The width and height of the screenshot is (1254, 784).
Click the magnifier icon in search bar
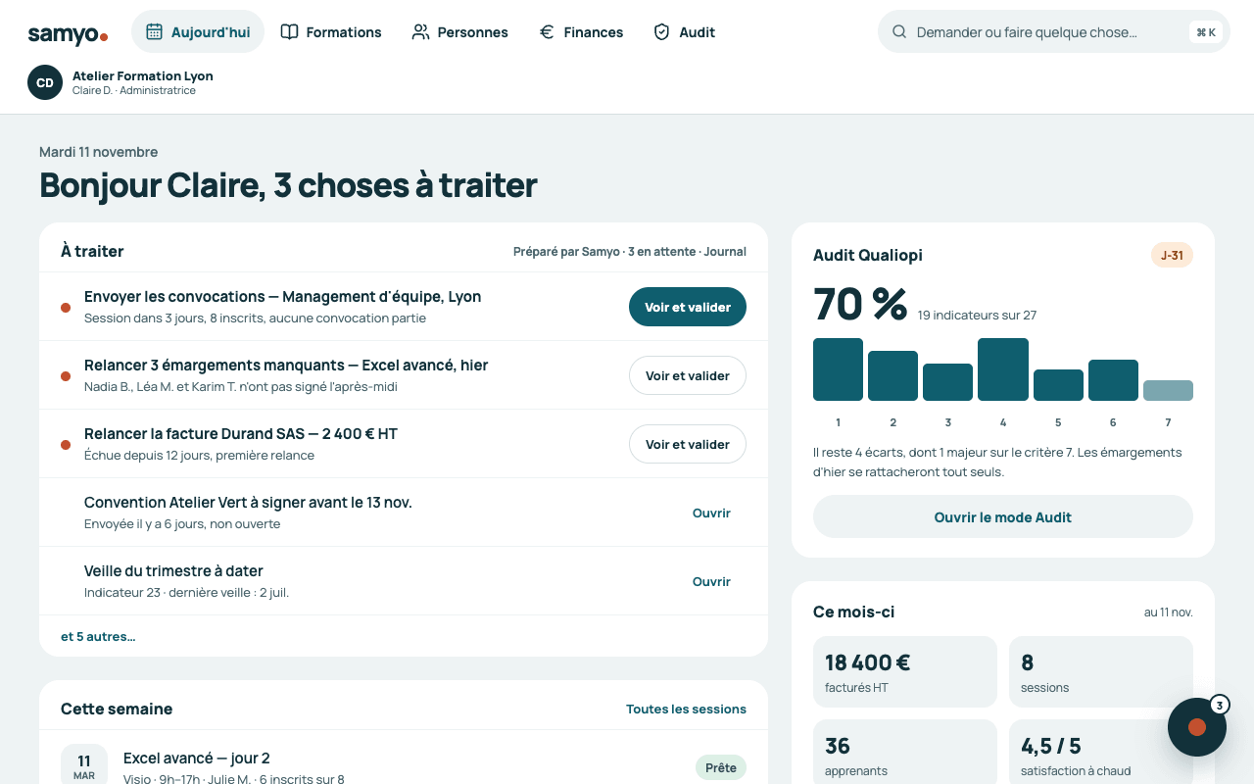pos(899,31)
